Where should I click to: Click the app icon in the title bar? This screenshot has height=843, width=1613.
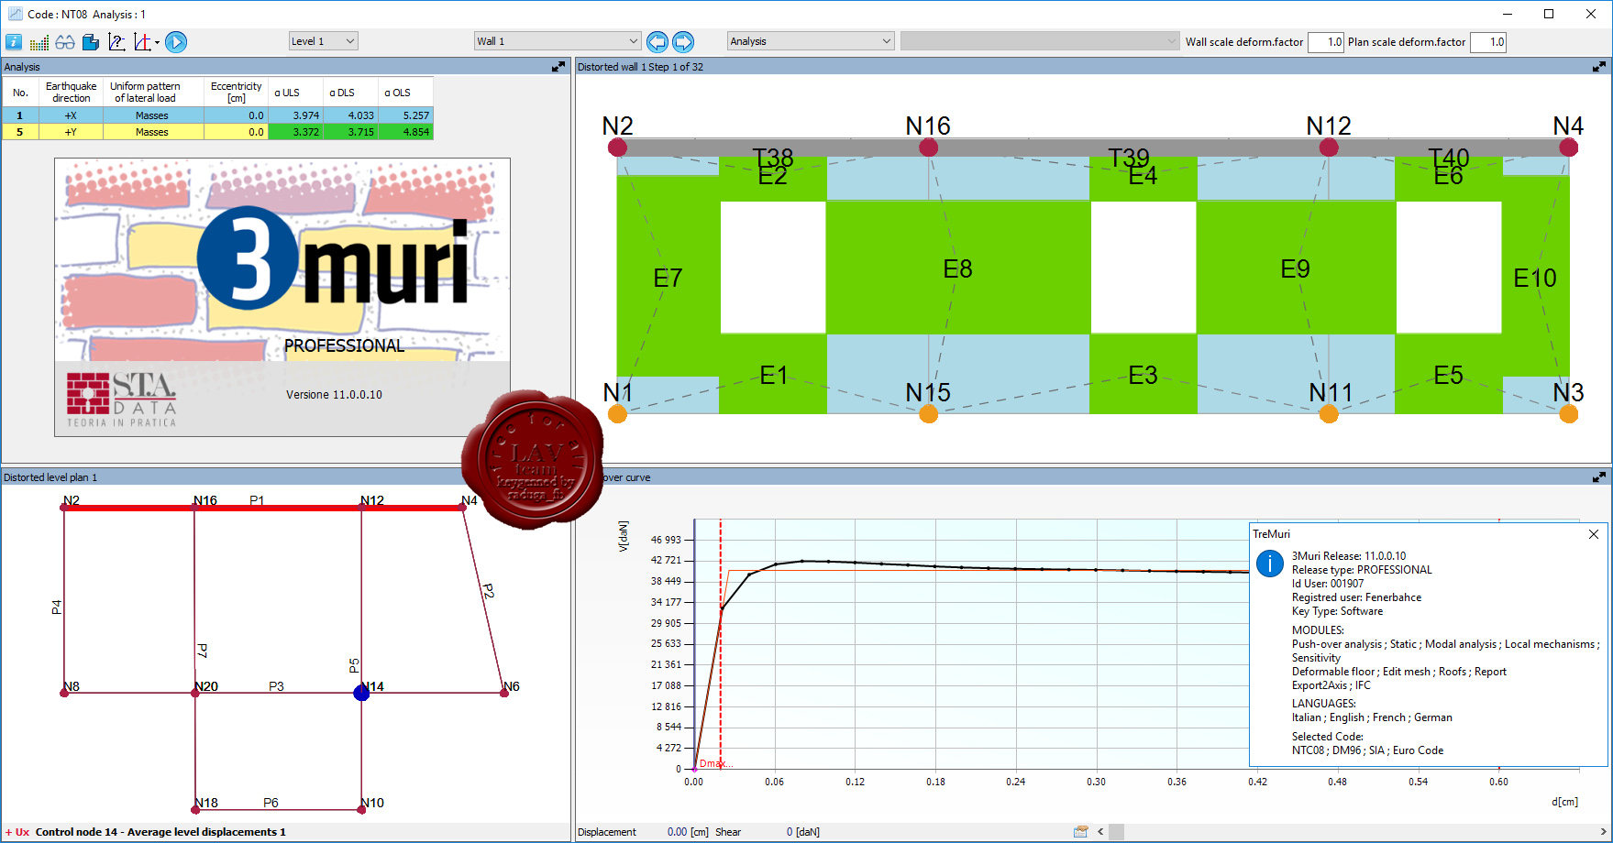(15, 14)
